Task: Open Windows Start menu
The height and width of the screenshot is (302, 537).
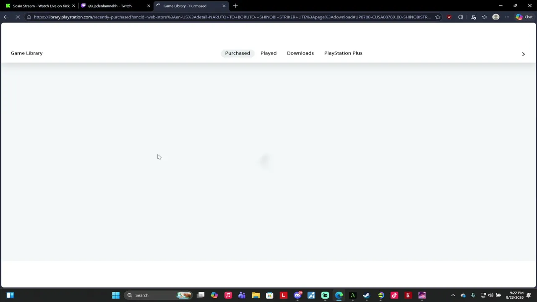Action: [116, 295]
